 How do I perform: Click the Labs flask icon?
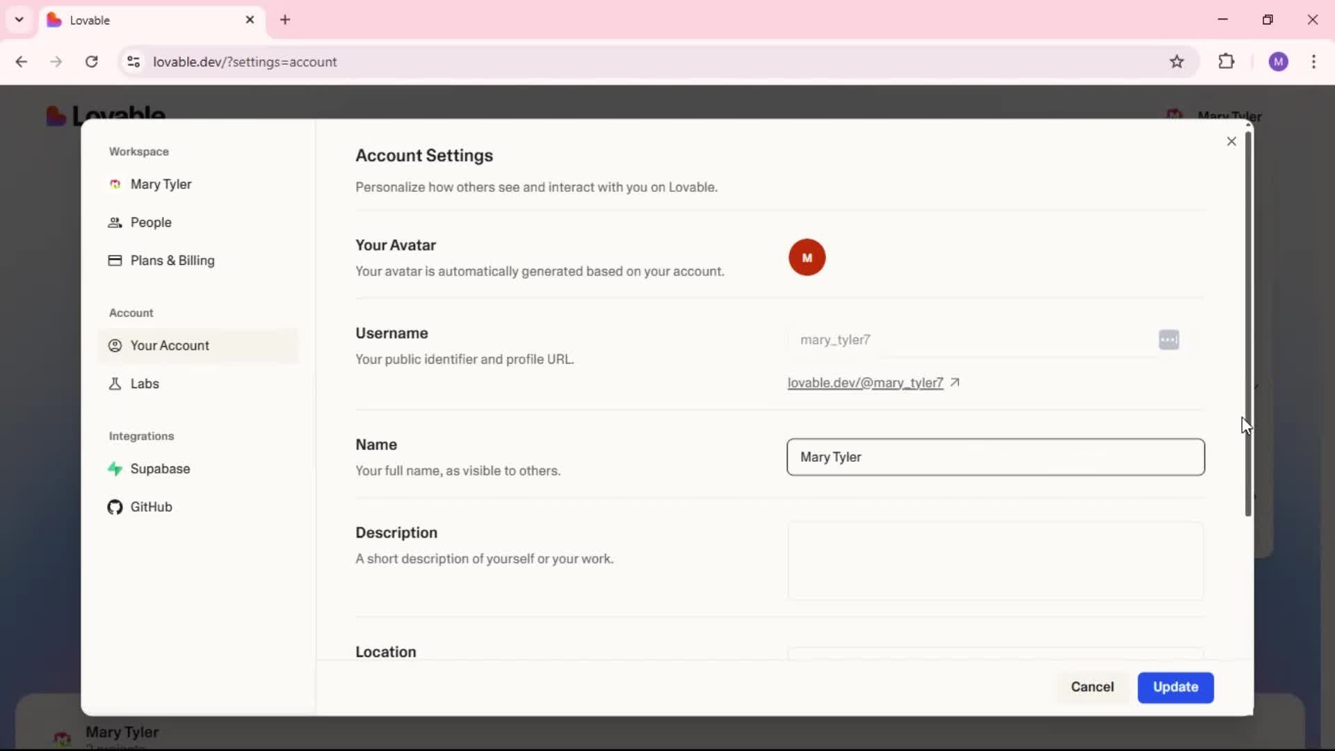pos(115,384)
